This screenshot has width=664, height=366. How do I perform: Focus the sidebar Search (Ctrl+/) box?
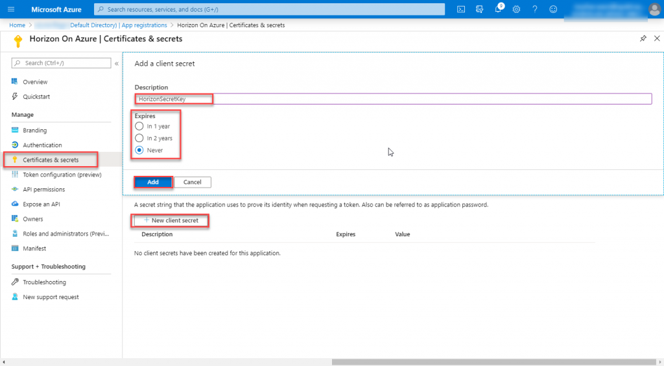(x=62, y=63)
